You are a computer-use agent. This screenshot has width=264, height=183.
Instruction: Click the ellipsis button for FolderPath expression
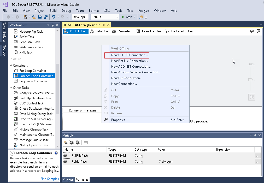click(258, 162)
